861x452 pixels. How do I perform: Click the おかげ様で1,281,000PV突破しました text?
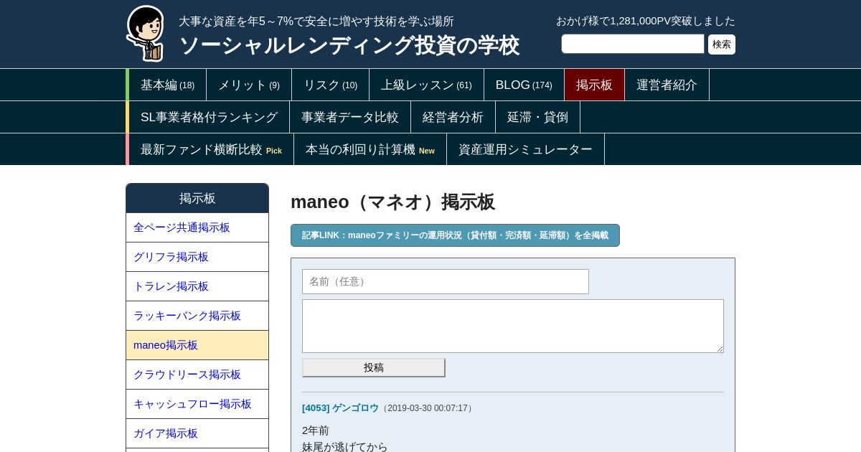coord(646,21)
